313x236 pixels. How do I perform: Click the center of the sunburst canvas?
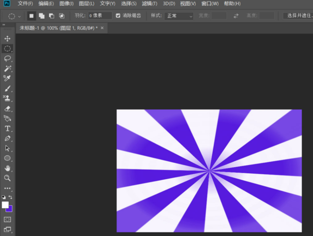pyautogui.click(x=209, y=171)
